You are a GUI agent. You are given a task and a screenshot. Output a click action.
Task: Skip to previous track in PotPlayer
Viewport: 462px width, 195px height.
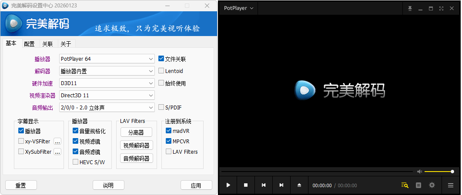pos(264,185)
